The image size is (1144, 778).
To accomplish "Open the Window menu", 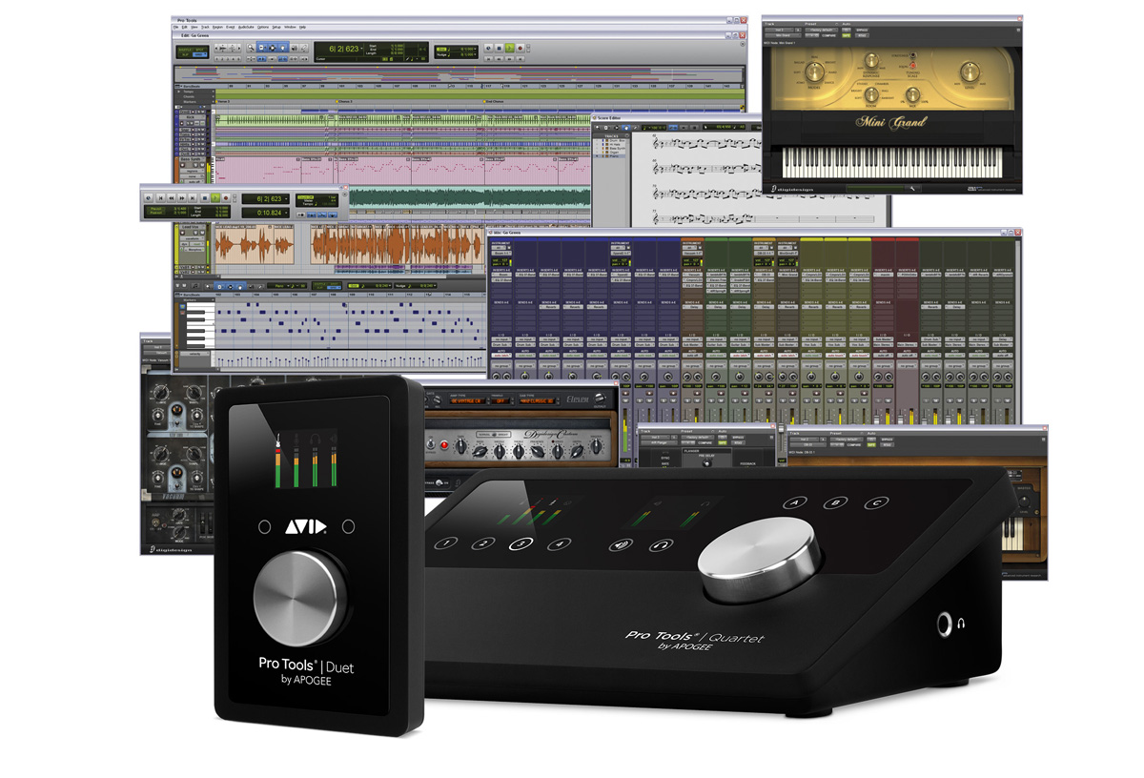I will (290, 27).
